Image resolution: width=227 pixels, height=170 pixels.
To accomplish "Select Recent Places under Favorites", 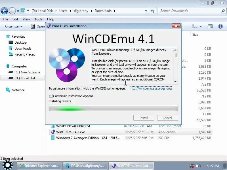I will 25,54.
